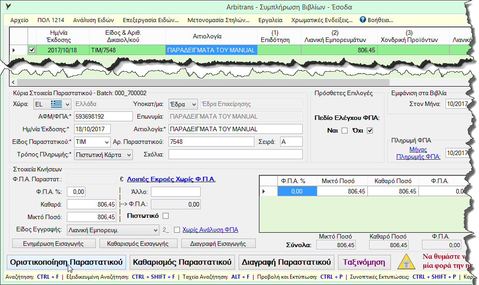The height and width of the screenshot is (285, 479).
Task: Check the Χωρίς Ανάλυση ΦΠΑ checkbox
Action: coord(177,230)
